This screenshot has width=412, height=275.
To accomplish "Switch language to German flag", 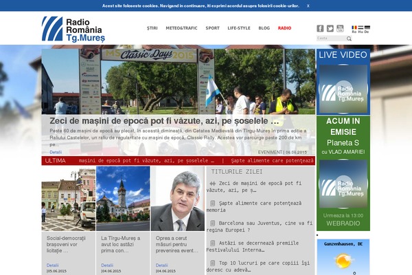I will 367,27.
